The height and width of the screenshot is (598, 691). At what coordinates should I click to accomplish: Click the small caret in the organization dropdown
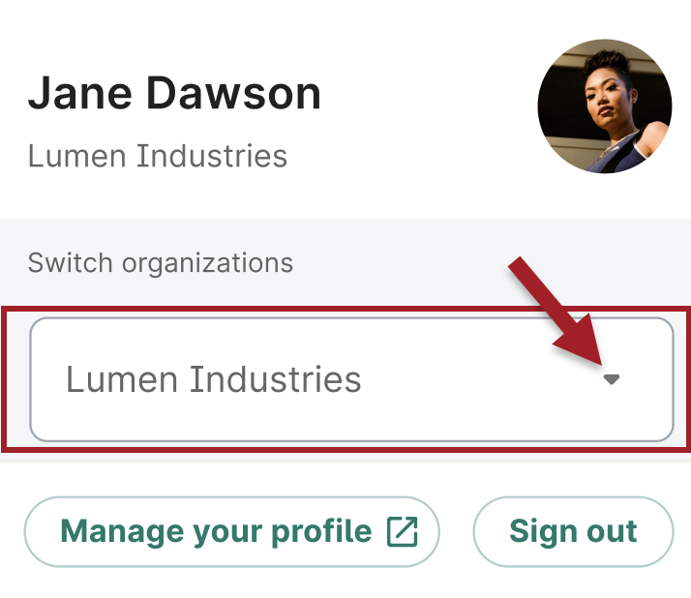611,380
